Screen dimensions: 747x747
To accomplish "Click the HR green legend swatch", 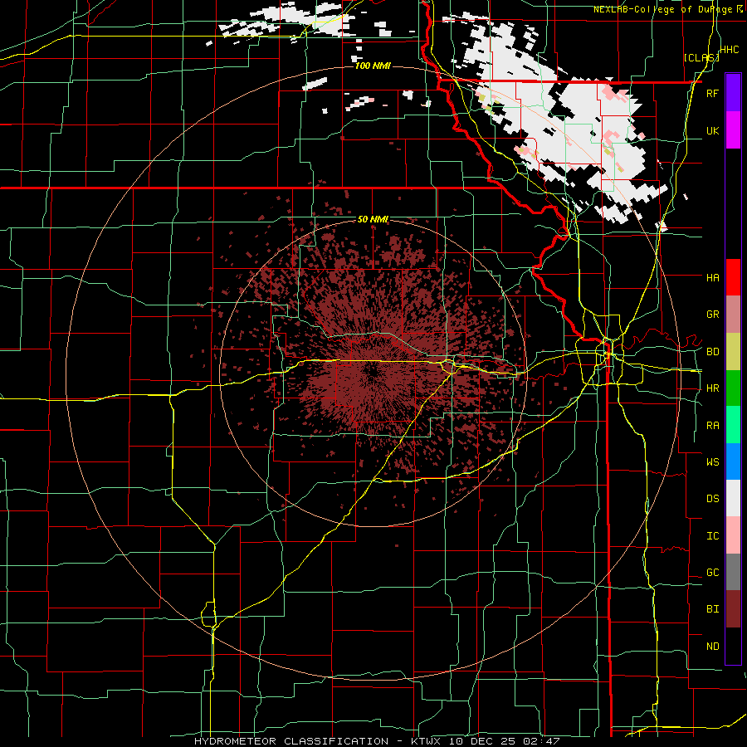I will [x=733, y=388].
